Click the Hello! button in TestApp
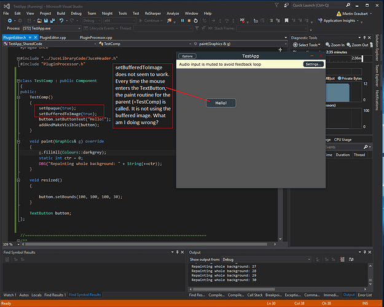This screenshot has height=307, width=384. pyautogui.click(x=221, y=103)
